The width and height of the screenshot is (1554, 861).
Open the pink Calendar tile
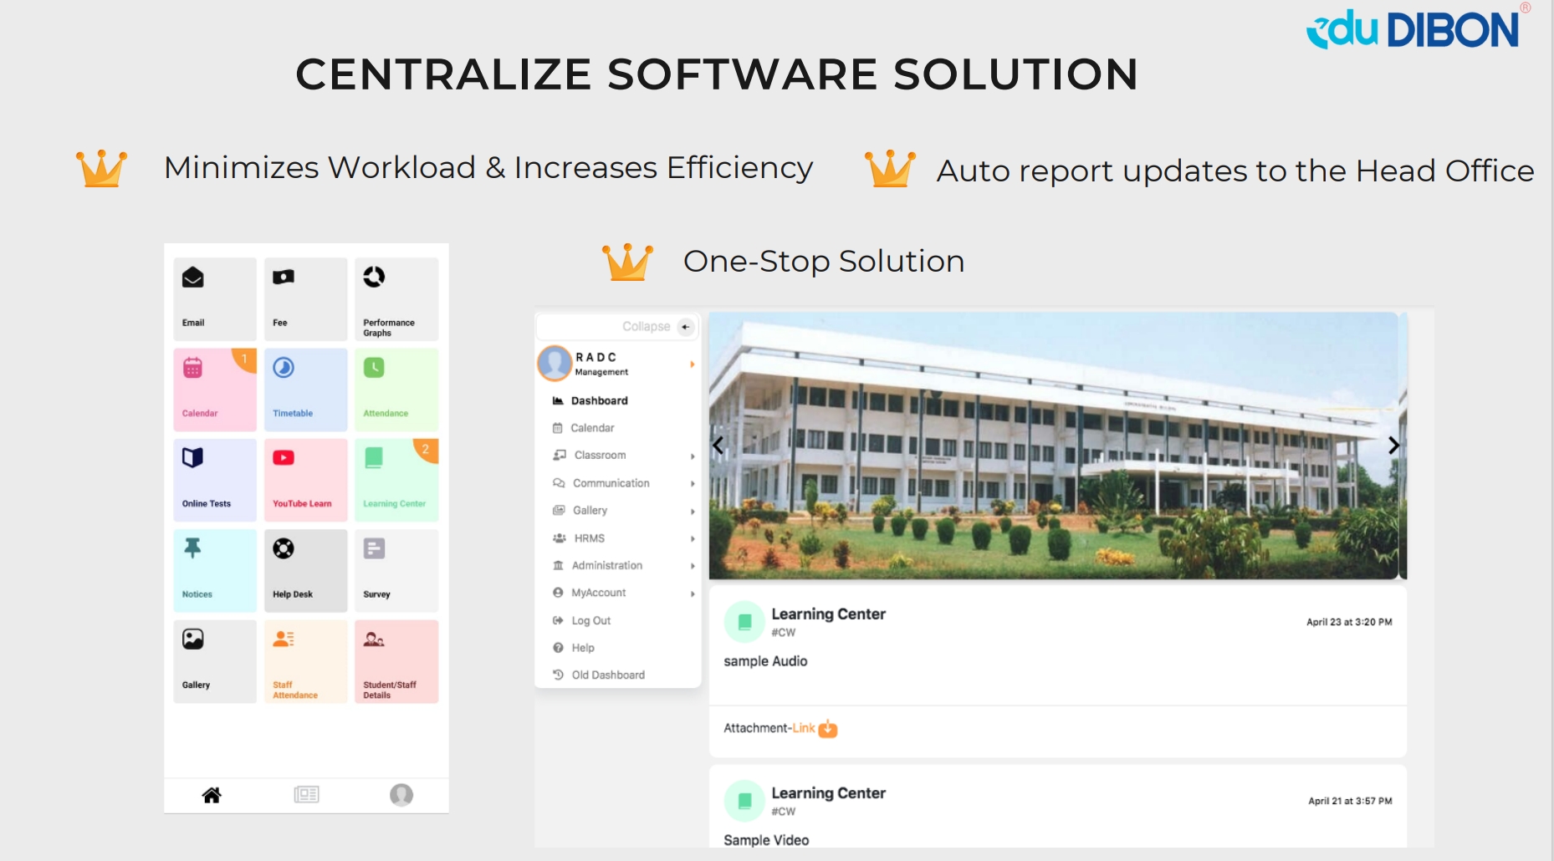[215, 390]
